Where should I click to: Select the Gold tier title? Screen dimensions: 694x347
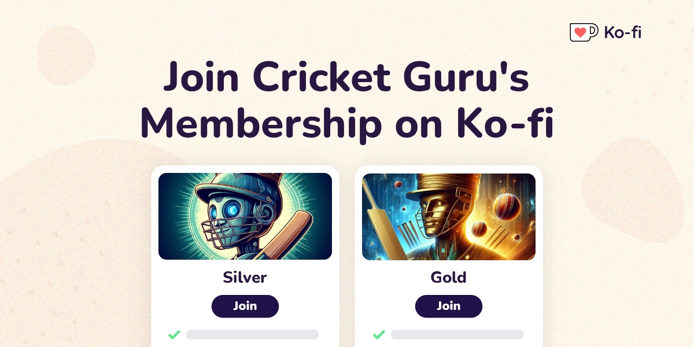(449, 278)
